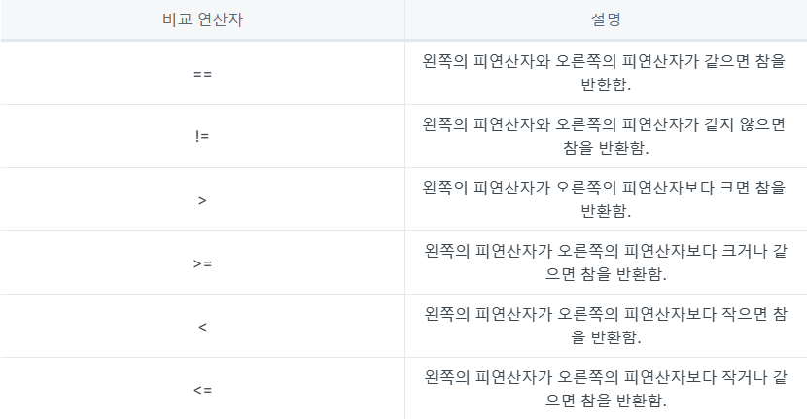This screenshot has height=419, width=807.
Task: Click '참을 반환함.' in the != row
Action: [606, 147]
